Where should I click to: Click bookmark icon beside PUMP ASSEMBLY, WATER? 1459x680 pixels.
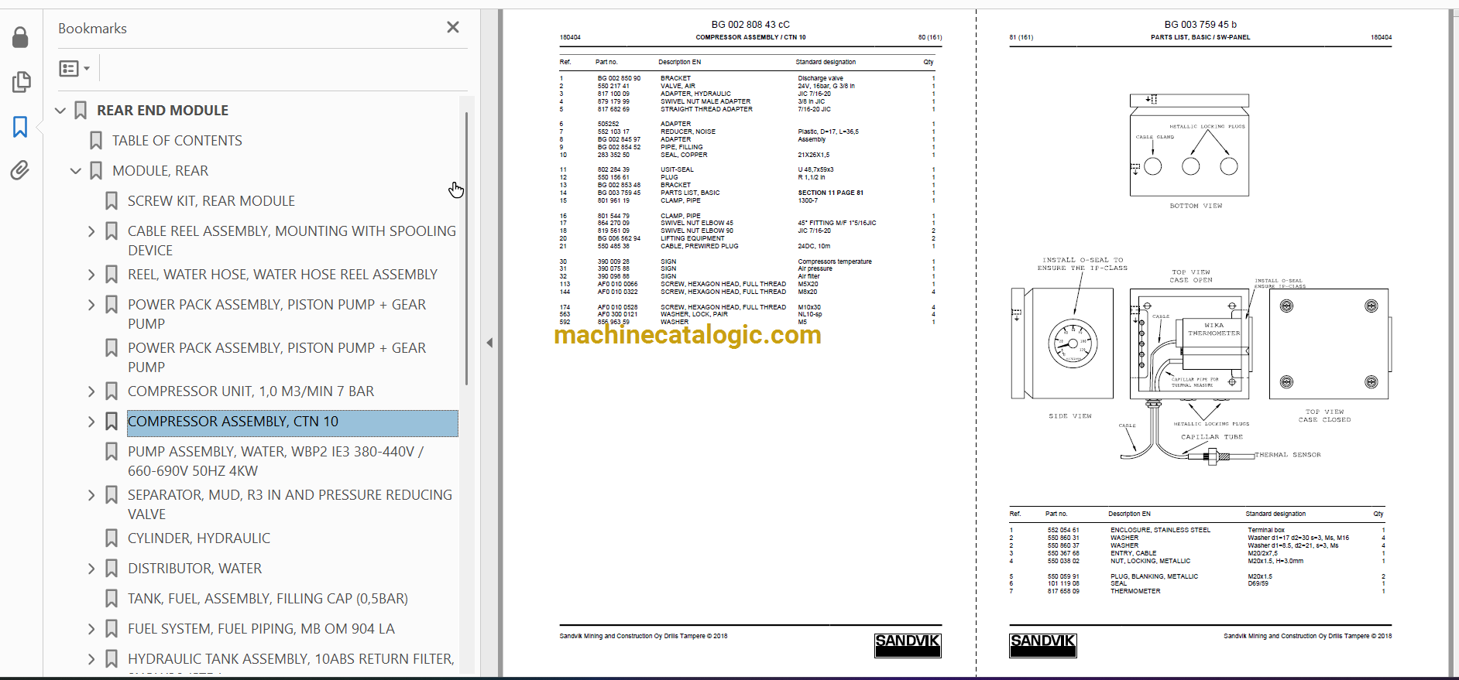(112, 452)
